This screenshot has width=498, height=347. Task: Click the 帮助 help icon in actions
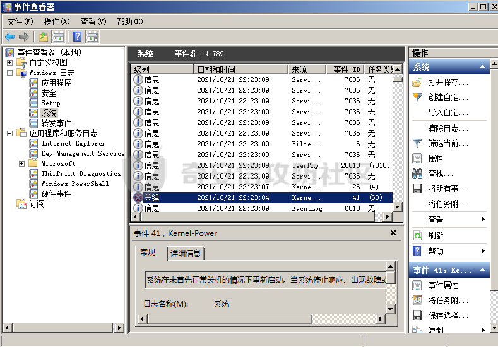[417, 251]
